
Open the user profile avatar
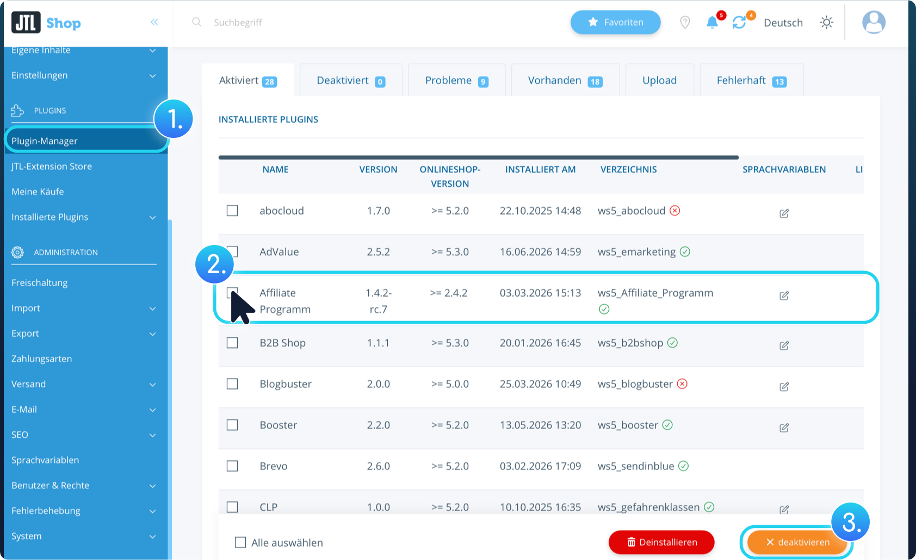click(874, 22)
